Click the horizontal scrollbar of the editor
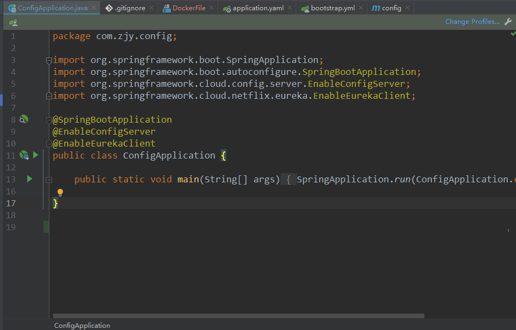The width and height of the screenshot is (516, 330). (x=239, y=316)
